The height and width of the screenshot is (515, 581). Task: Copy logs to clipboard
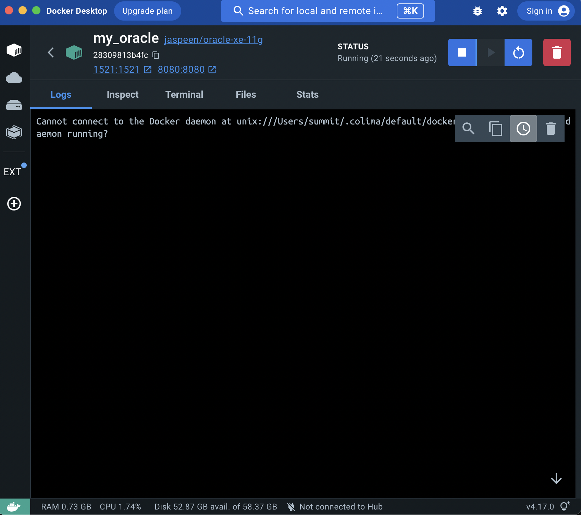(496, 129)
